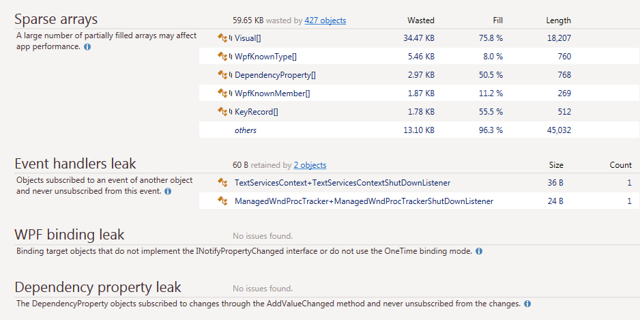The image size is (640, 320).
Task: Click the DependencyProperty[] type icon
Action: [x=223, y=75]
